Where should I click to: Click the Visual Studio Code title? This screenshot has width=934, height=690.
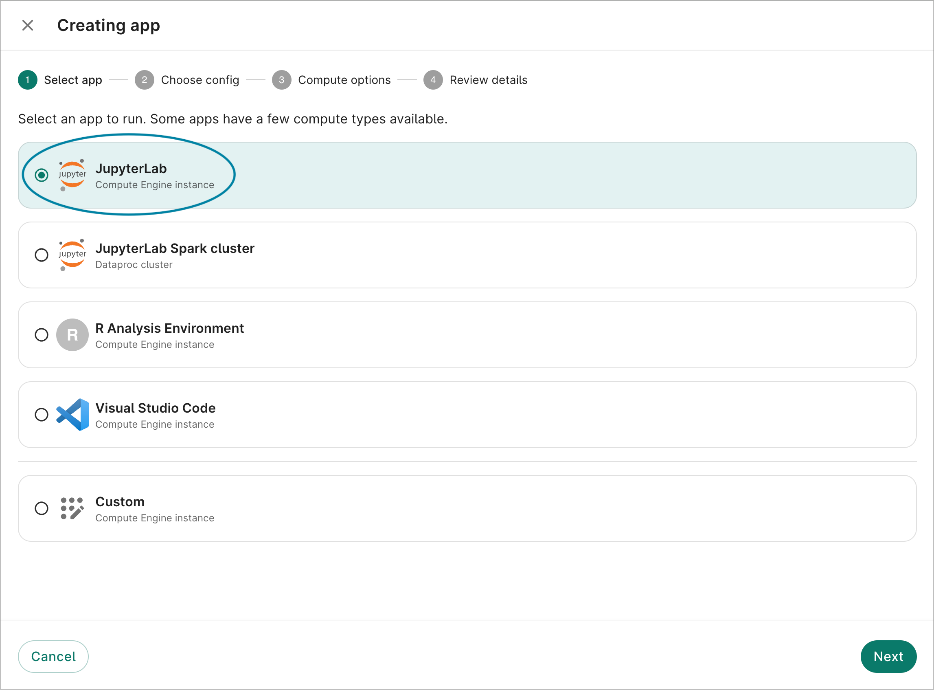pyautogui.click(x=156, y=408)
